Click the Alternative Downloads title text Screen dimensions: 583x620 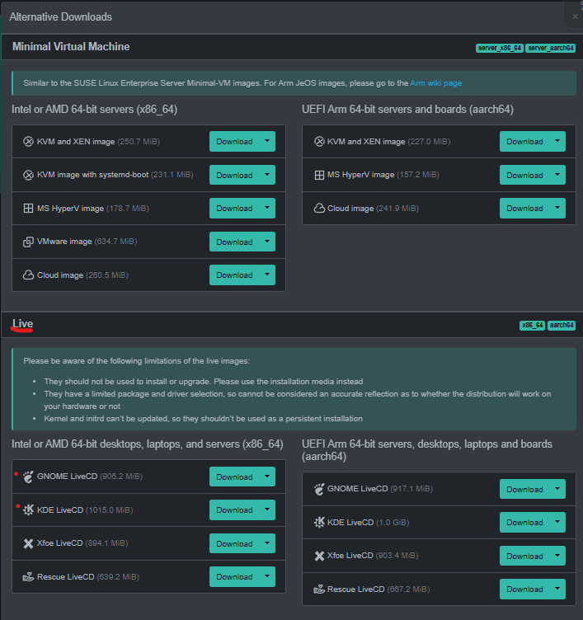click(x=60, y=16)
